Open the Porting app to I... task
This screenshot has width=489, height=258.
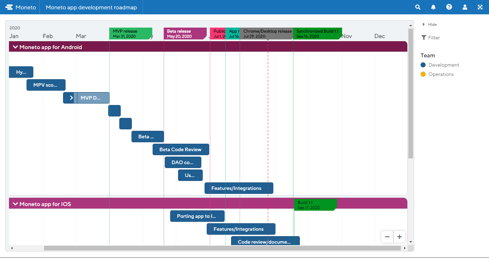tap(197, 216)
